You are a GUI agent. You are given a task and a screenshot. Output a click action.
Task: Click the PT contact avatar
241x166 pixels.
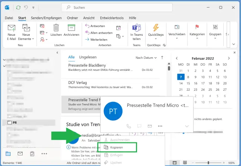pyautogui.click(x=113, y=111)
